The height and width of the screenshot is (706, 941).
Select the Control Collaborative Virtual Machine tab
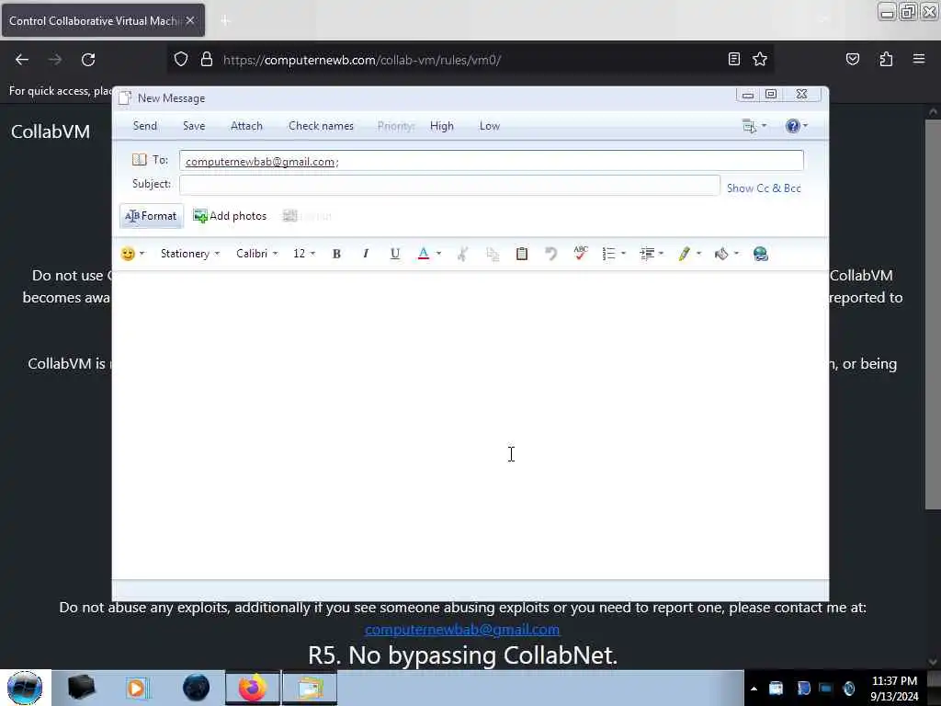coord(103,20)
